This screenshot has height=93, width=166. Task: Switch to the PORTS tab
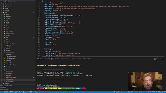pyautogui.click(x=73, y=59)
